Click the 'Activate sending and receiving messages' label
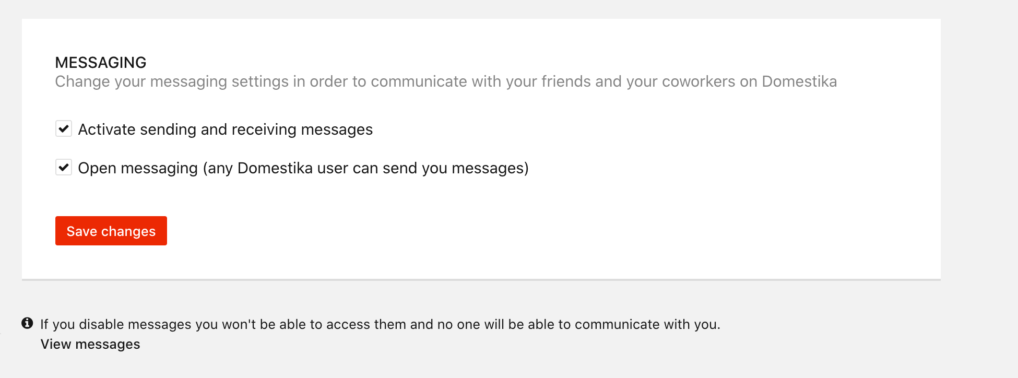The image size is (1018, 378). pos(226,129)
